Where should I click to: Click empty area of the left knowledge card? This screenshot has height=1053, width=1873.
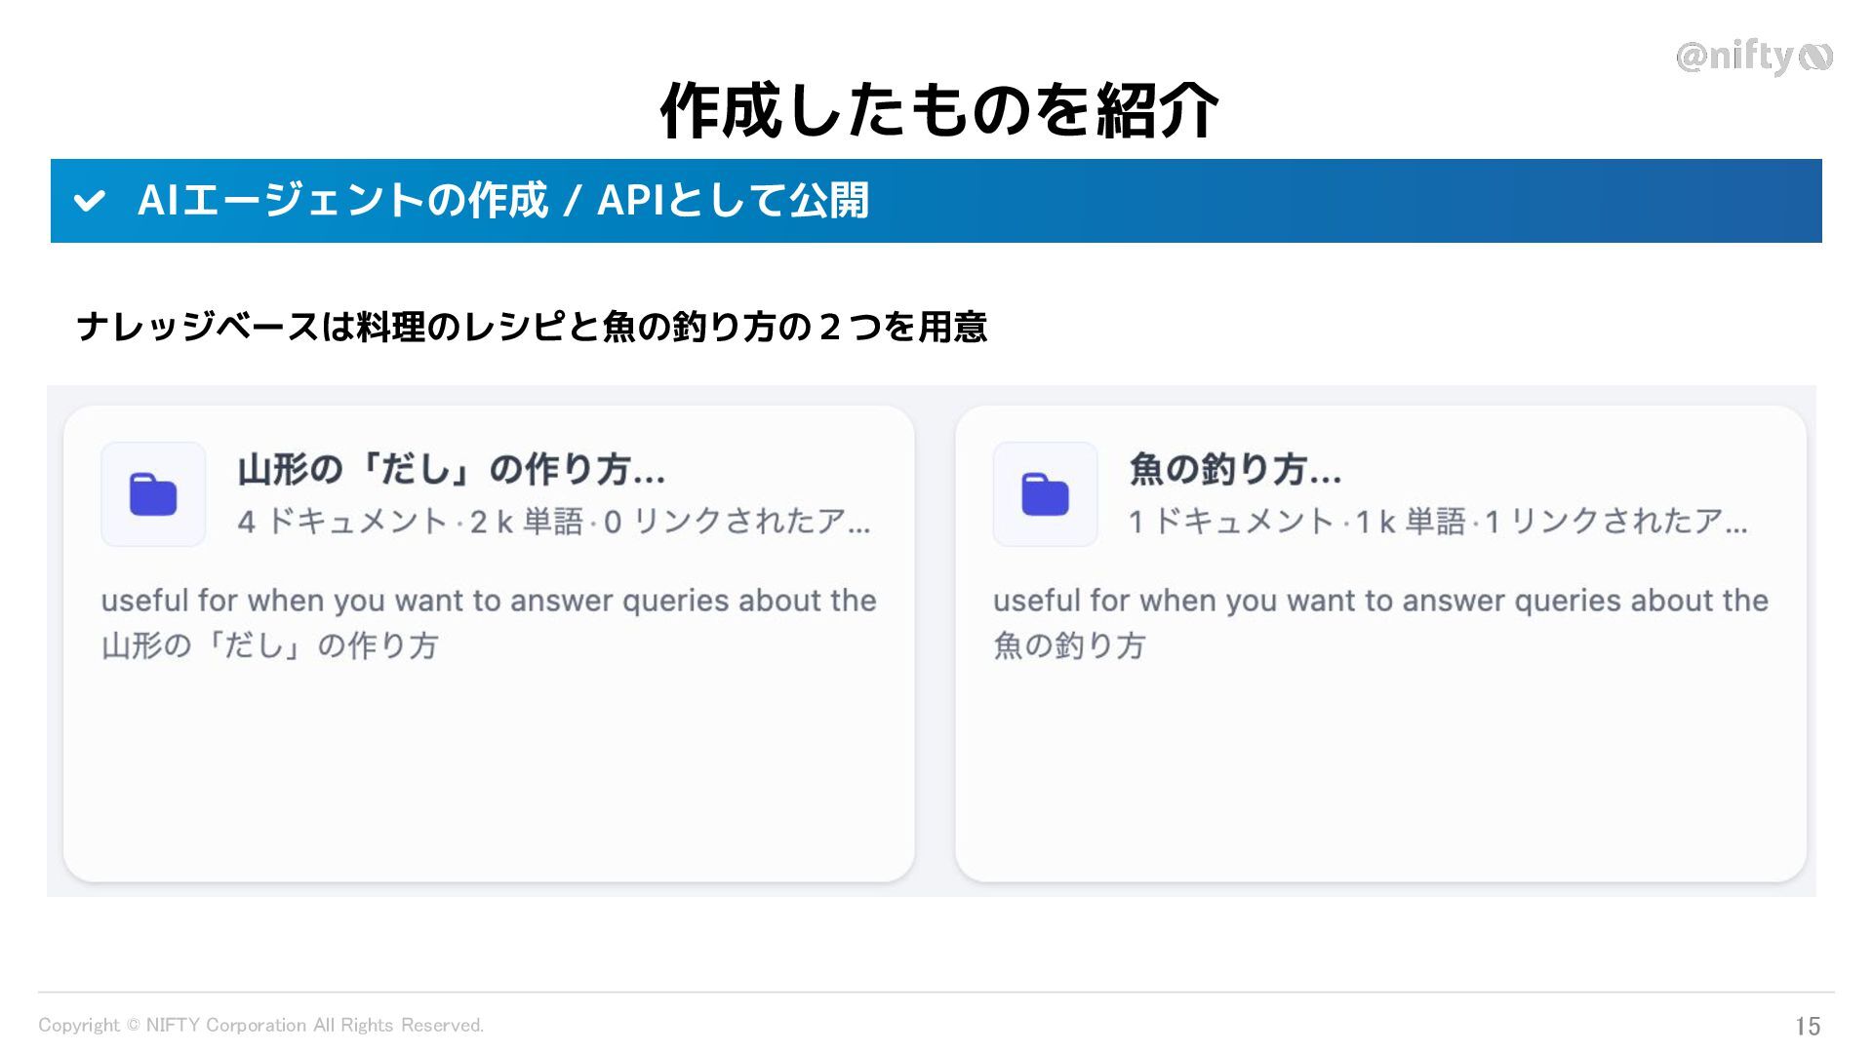488,770
